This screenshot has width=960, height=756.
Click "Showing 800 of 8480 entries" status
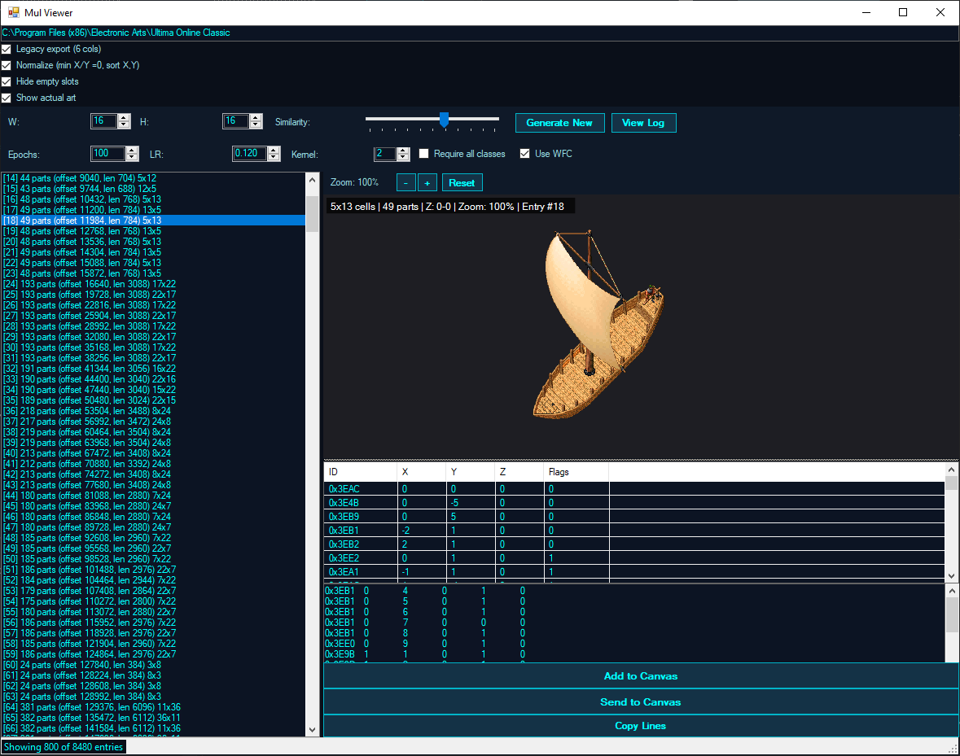click(64, 747)
